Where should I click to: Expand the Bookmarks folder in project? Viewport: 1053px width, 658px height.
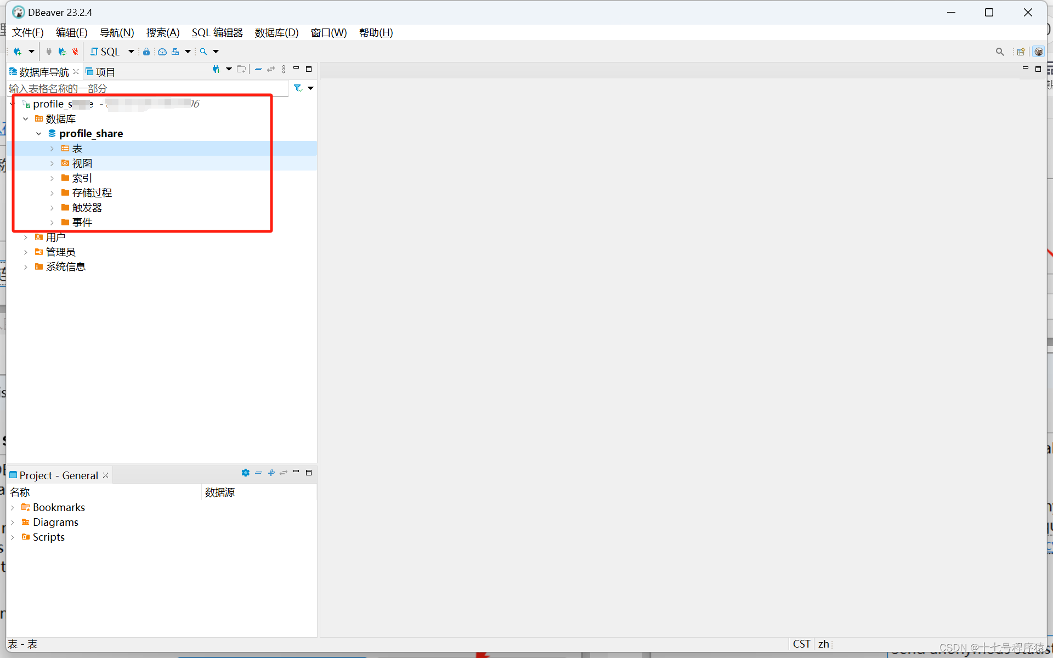[x=13, y=508]
